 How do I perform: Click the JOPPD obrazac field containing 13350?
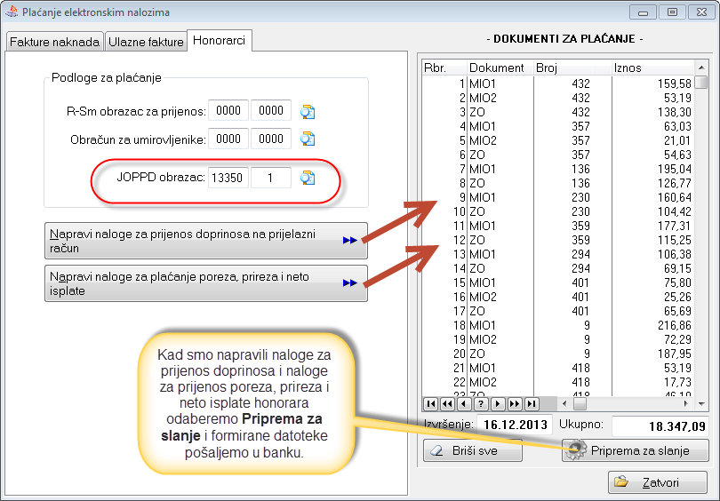pos(227,178)
